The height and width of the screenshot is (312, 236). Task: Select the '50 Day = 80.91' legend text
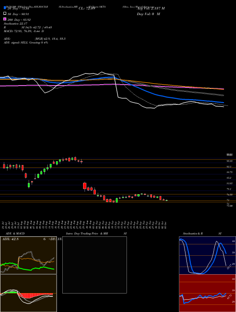click(x=18, y=14)
